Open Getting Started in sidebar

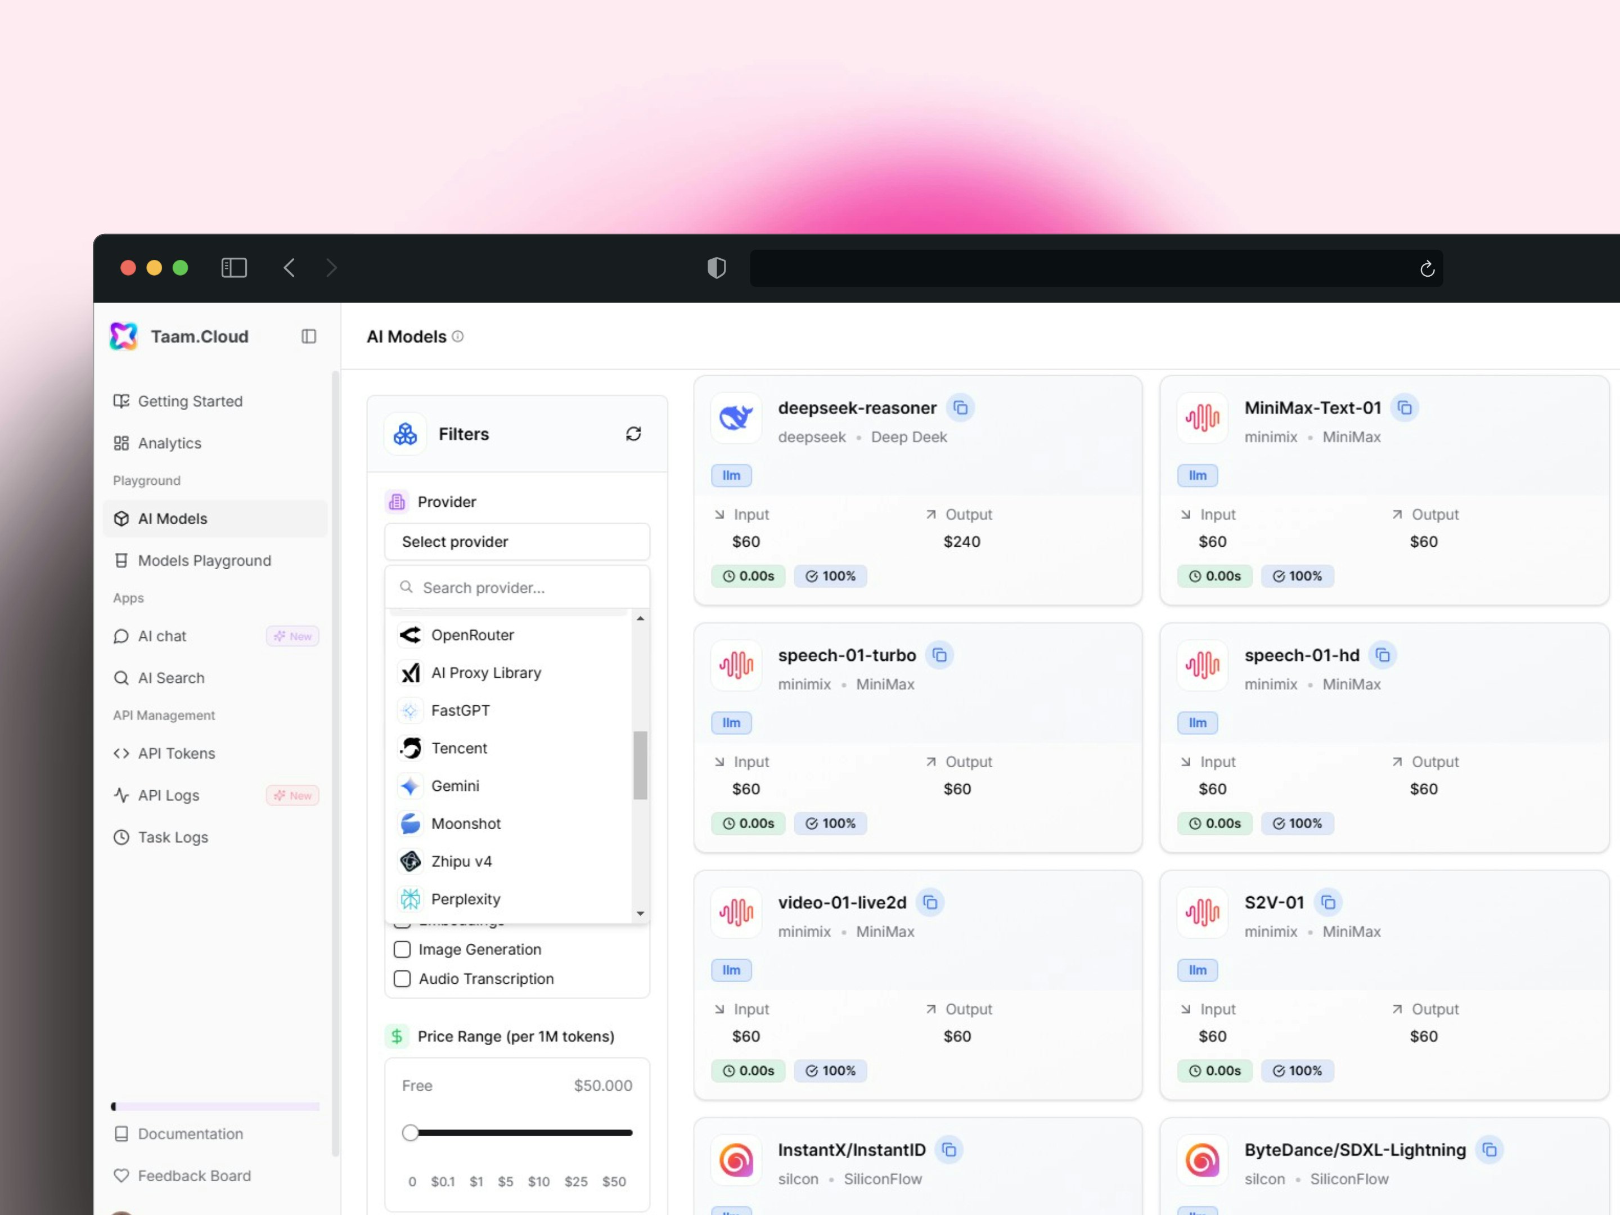(x=215, y=401)
